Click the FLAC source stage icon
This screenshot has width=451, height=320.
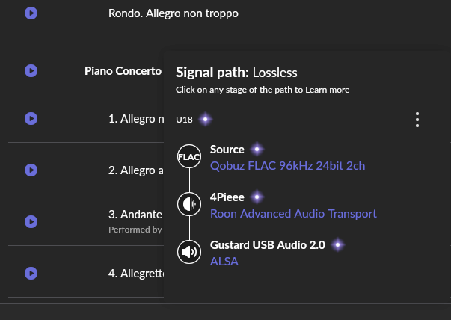pyautogui.click(x=189, y=158)
